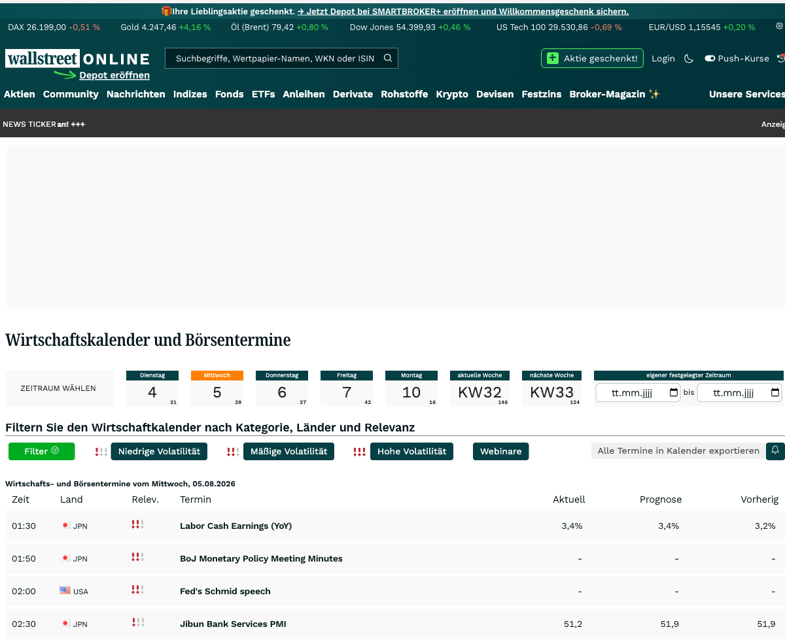Open the Community menu
Viewport: 785px width, 640px height.
[71, 94]
